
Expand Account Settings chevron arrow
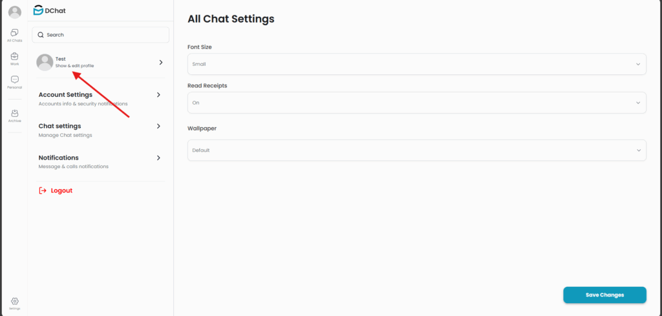(158, 95)
